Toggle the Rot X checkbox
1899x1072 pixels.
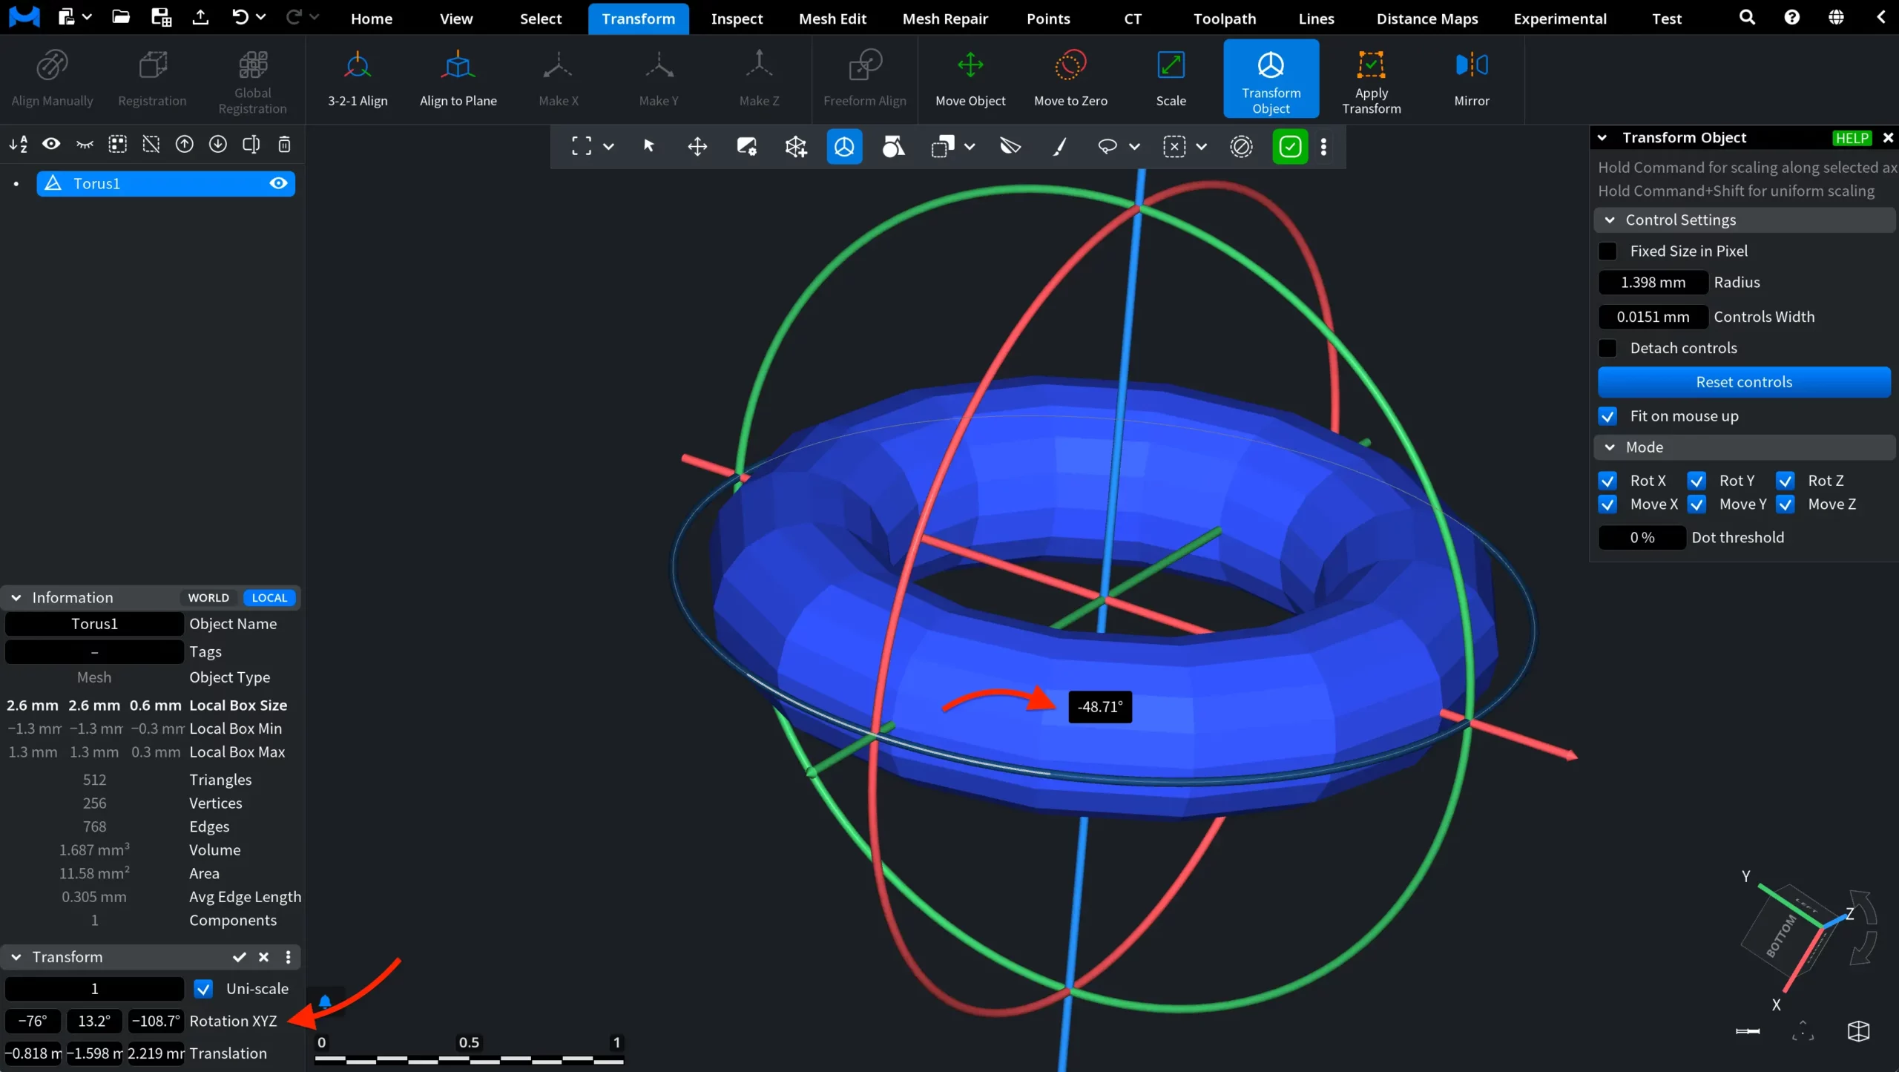[x=1607, y=481]
